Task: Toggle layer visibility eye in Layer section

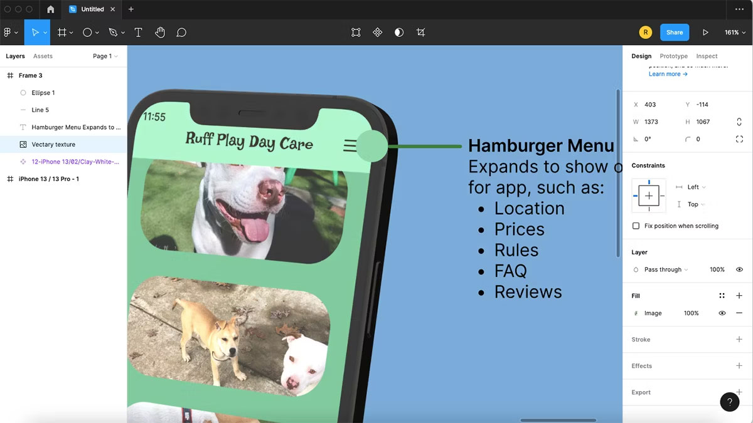Action: (x=739, y=269)
